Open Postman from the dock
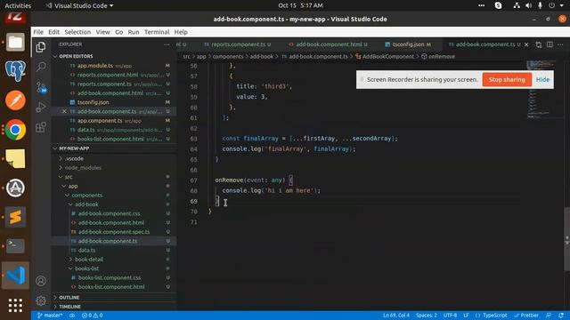Image resolution: width=570 pixels, height=320 pixels. tap(15, 100)
